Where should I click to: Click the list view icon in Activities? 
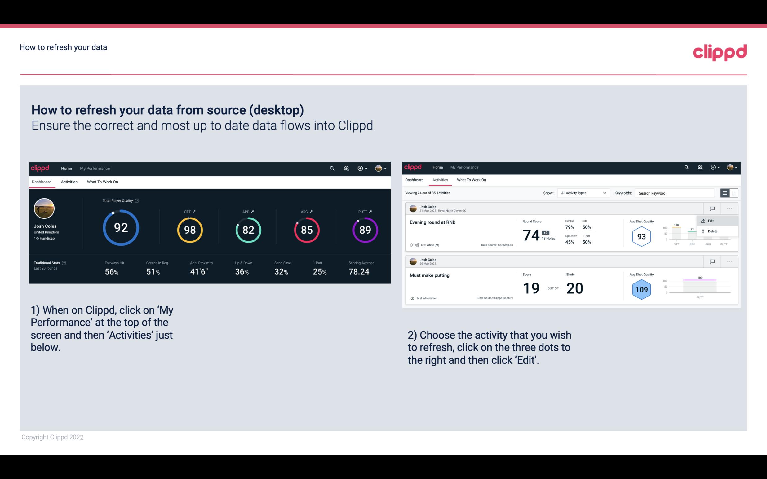pos(725,193)
